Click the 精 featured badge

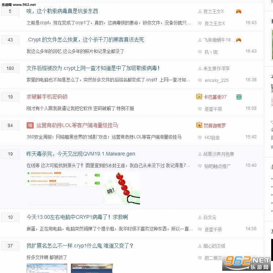(30, 126)
